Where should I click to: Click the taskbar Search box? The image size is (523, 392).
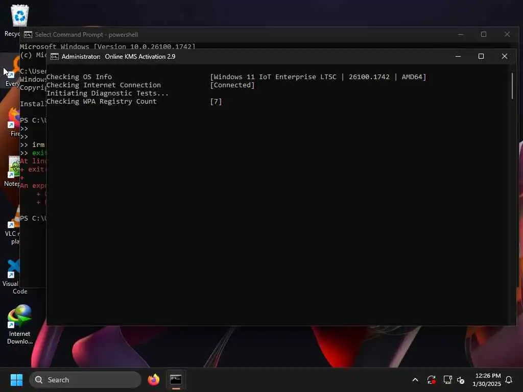85,380
